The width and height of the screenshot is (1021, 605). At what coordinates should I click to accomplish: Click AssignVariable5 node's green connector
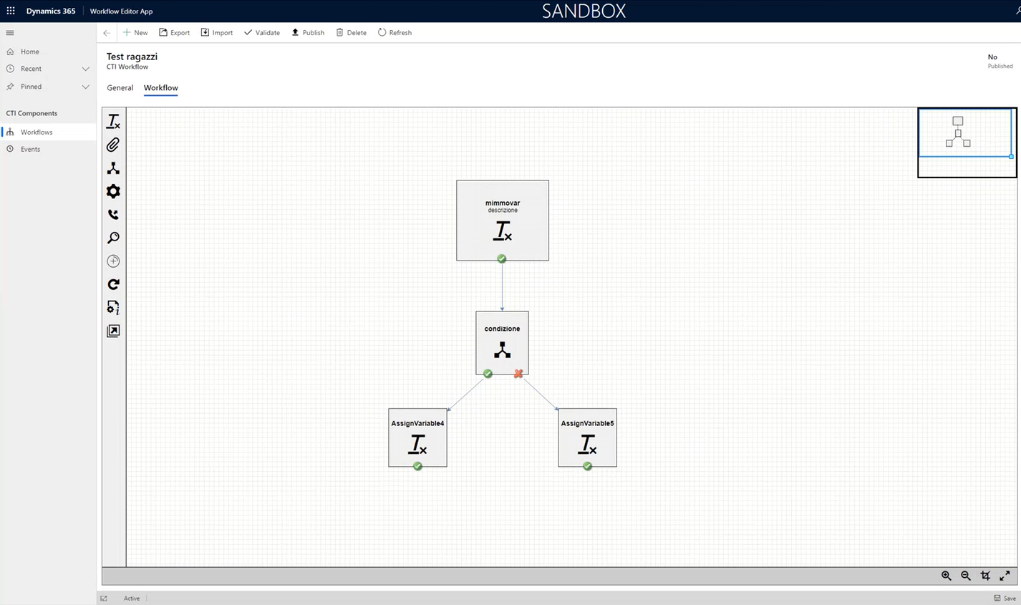(x=587, y=466)
